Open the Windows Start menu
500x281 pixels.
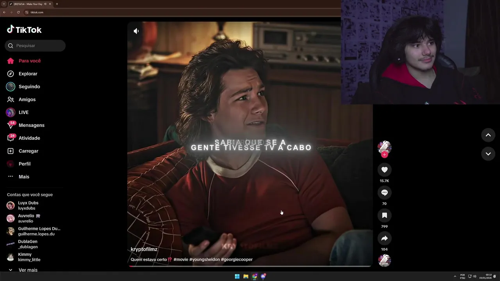tap(237, 276)
